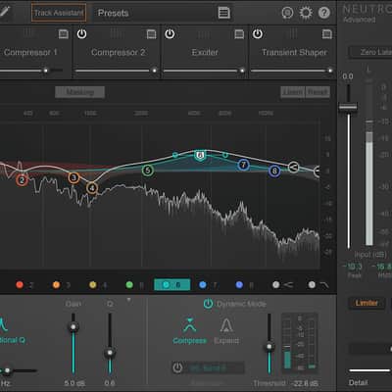Select EQ node 3 on the curve
The image size is (392, 392).
coord(73,177)
